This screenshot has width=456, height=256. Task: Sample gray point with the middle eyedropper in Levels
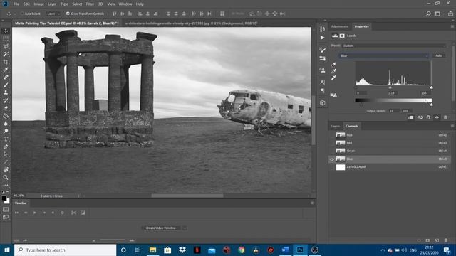(x=334, y=71)
